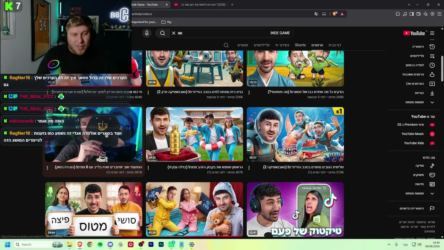Switch to the בשידור חי tab

[x=282, y=45]
